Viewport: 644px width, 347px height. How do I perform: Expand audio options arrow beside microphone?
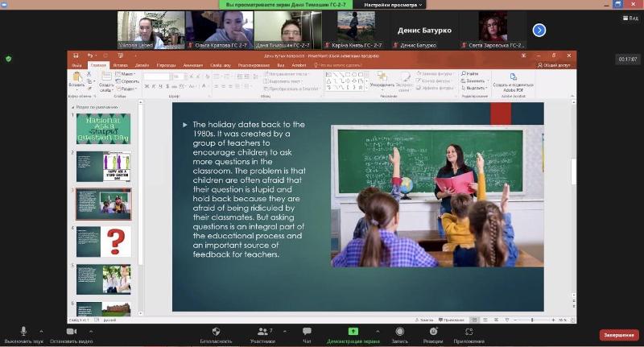coord(41,331)
